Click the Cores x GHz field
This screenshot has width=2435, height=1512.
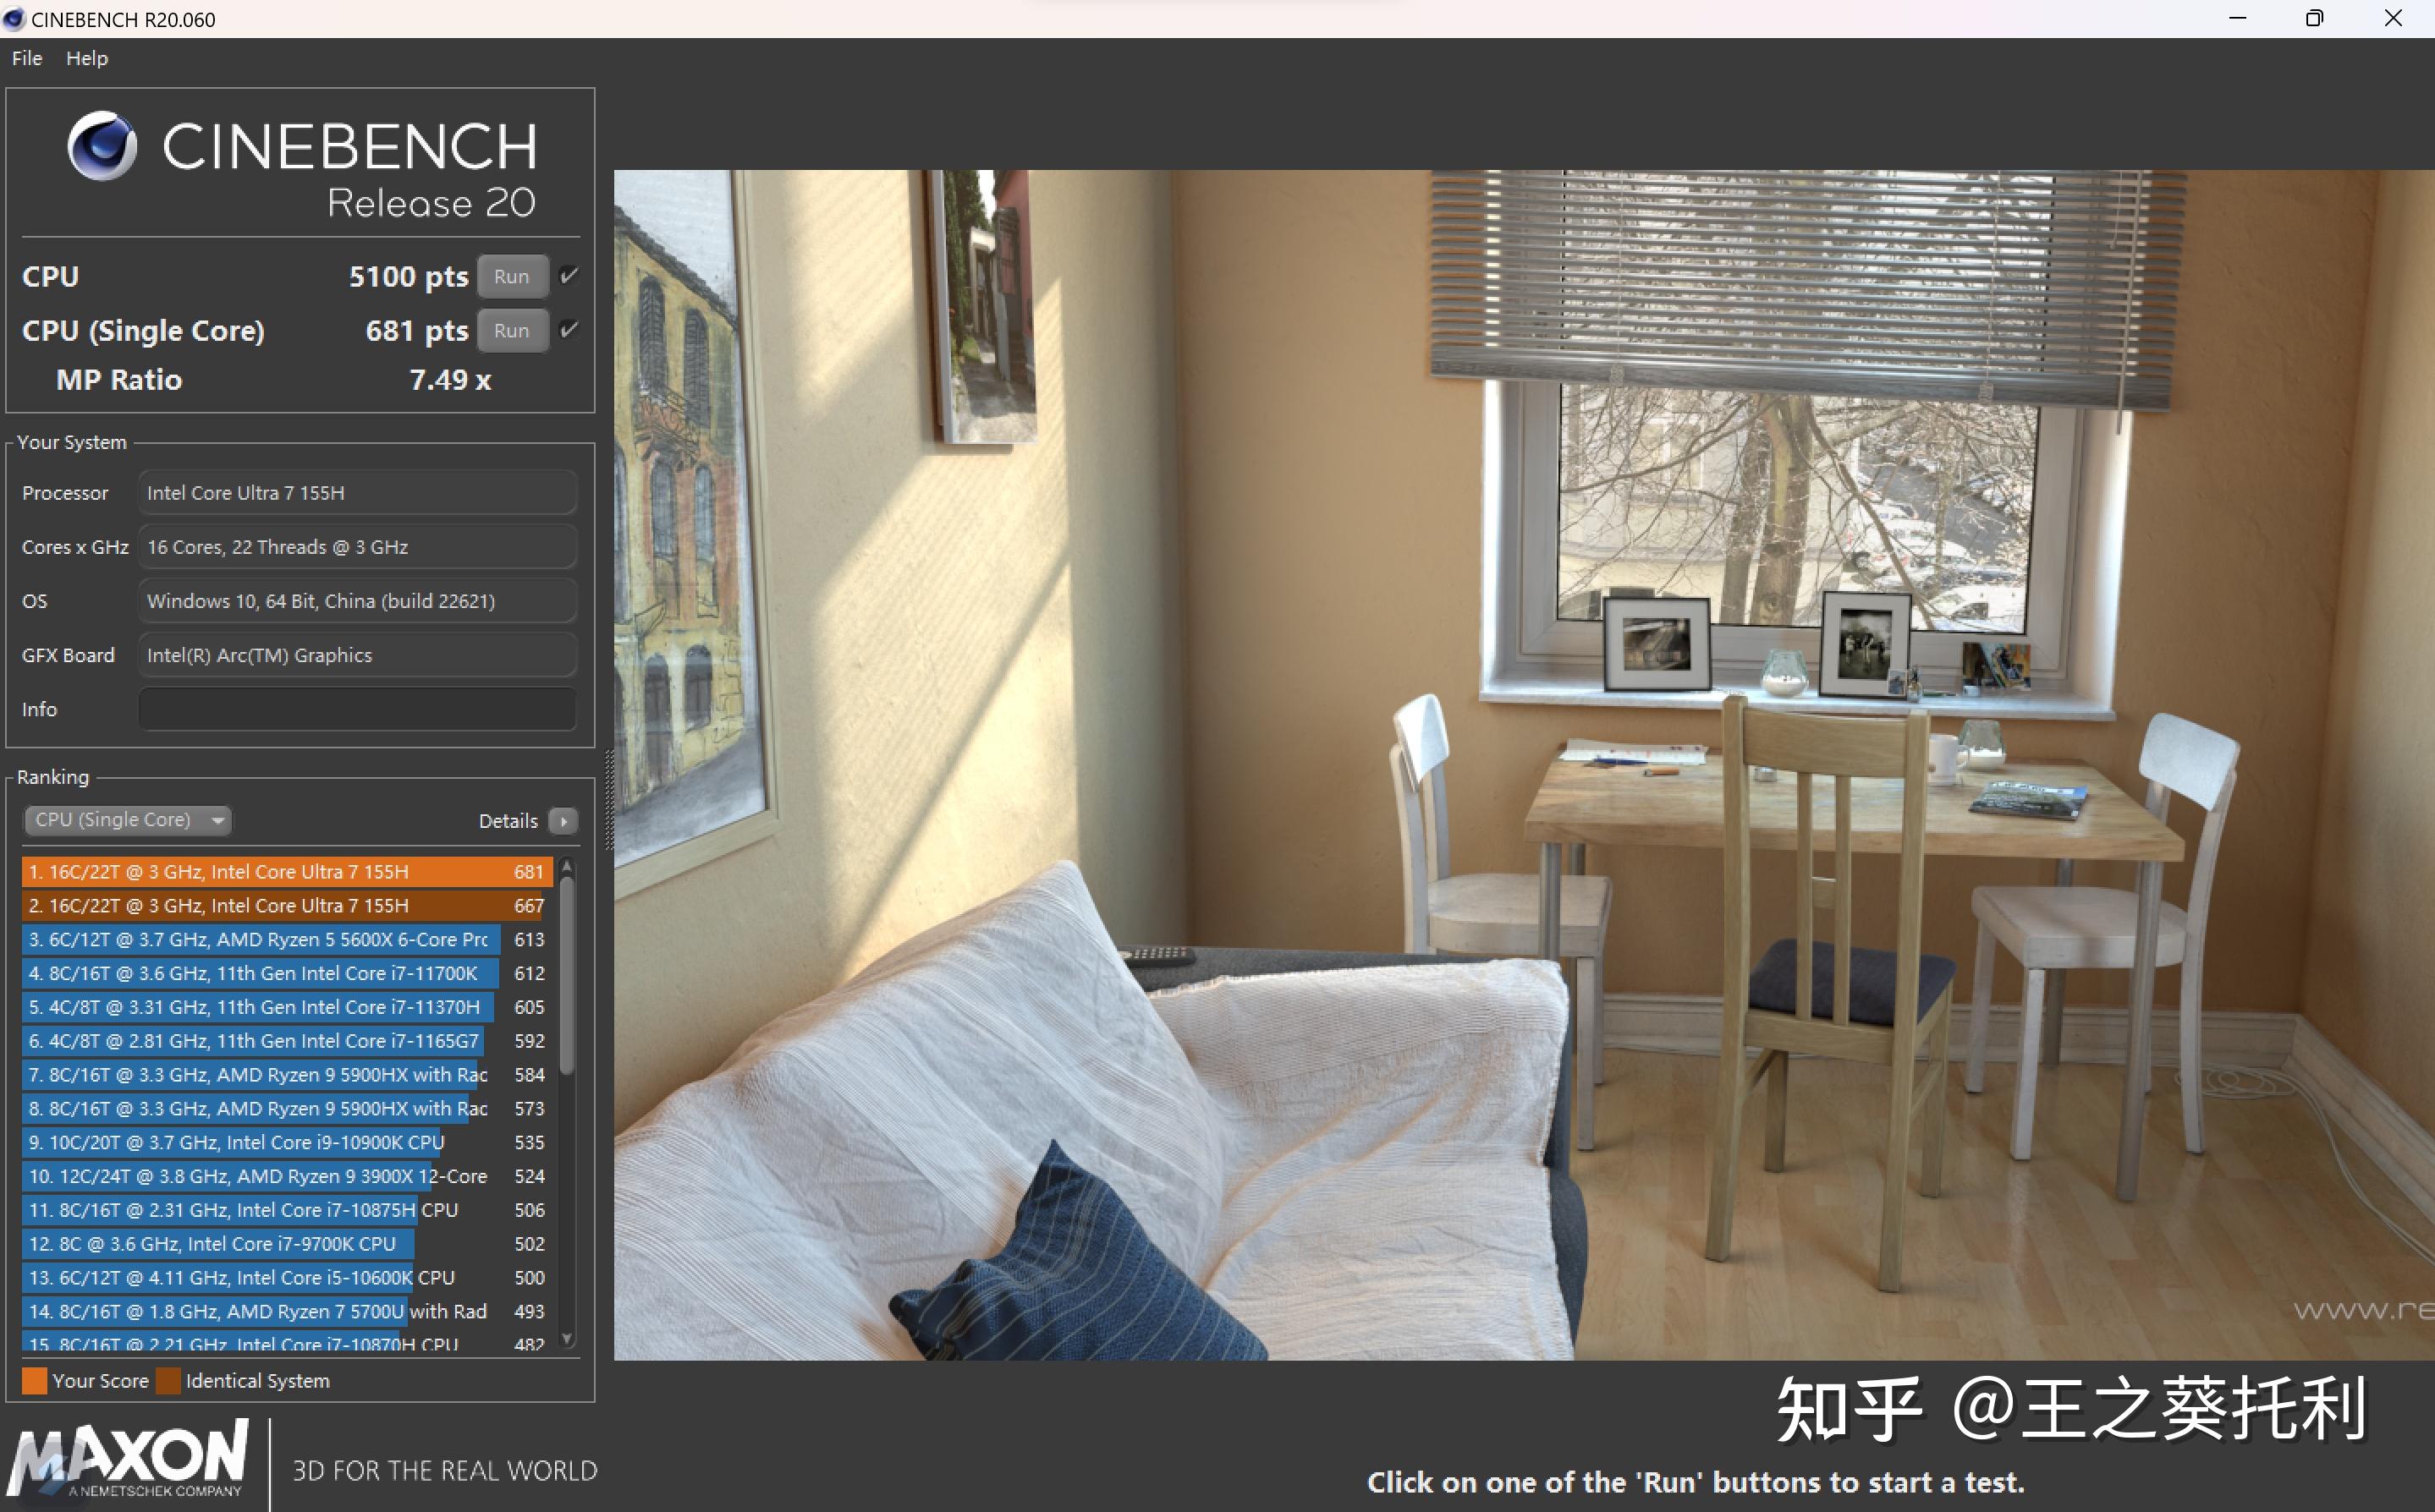[357, 547]
